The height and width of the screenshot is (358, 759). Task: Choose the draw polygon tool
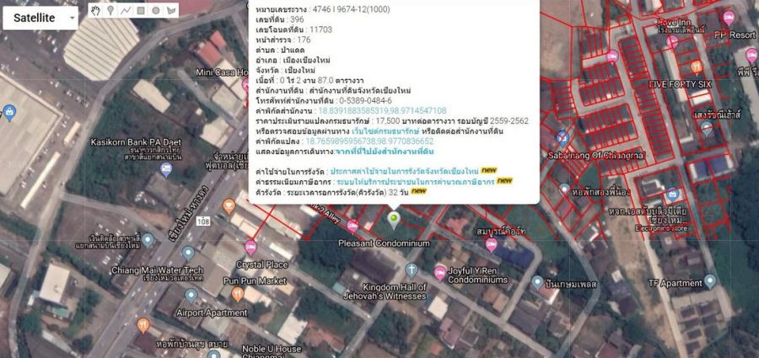[x=172, y=11]
